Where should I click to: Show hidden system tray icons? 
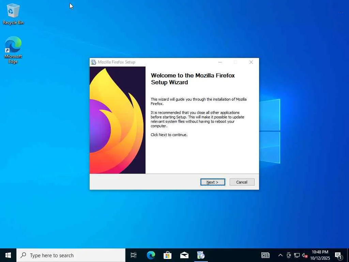pyautogui.click(x=280, y=255)
